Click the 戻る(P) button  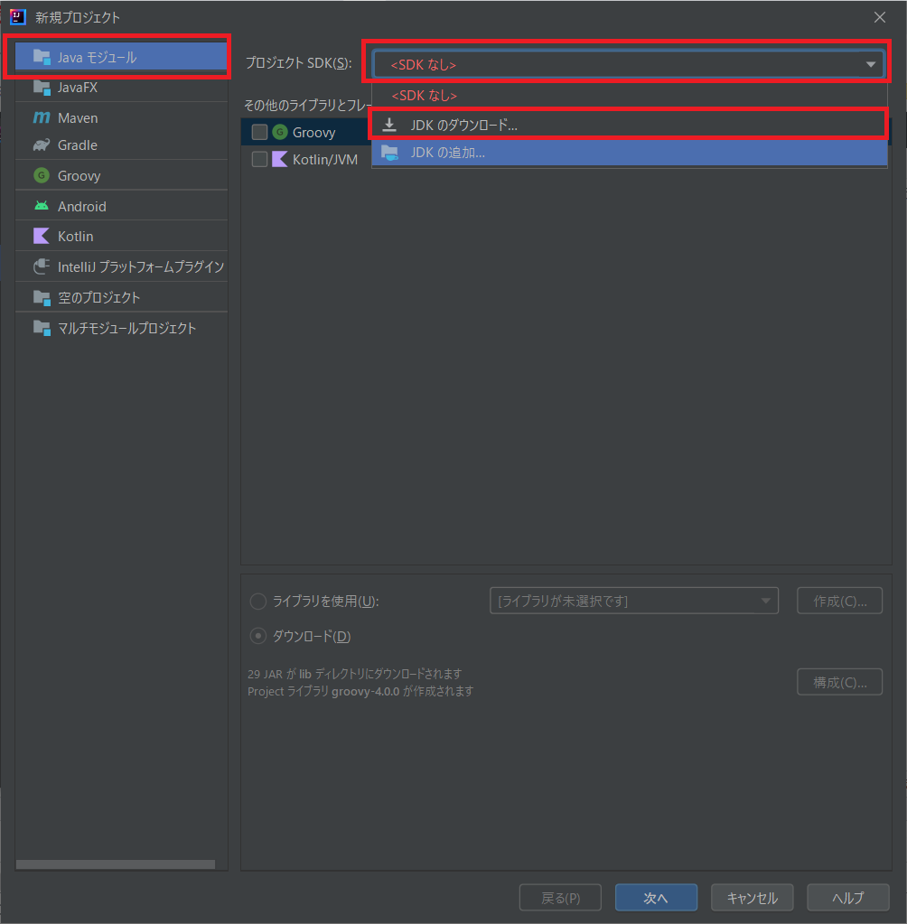(x=560, y=898)
